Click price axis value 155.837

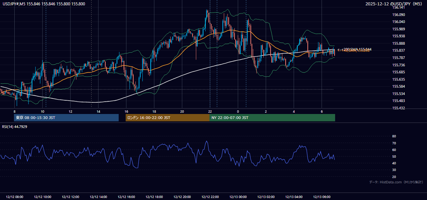pyautogui.click(x=399, y=50)
